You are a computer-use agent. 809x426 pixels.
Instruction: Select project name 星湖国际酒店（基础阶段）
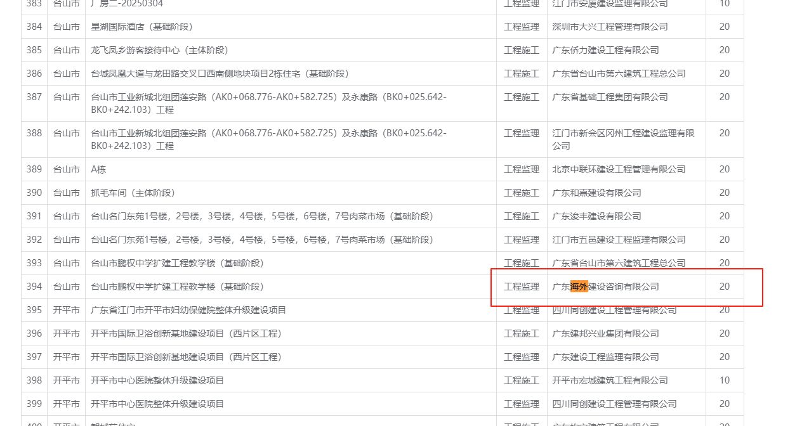click(141, 27)
